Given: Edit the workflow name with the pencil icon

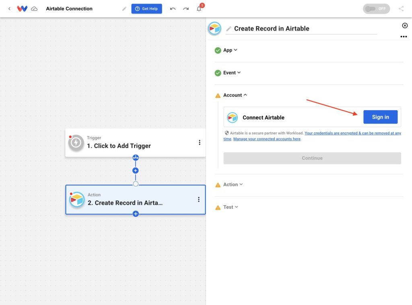Looking at the screenshot, I should [x=124, y=9].
